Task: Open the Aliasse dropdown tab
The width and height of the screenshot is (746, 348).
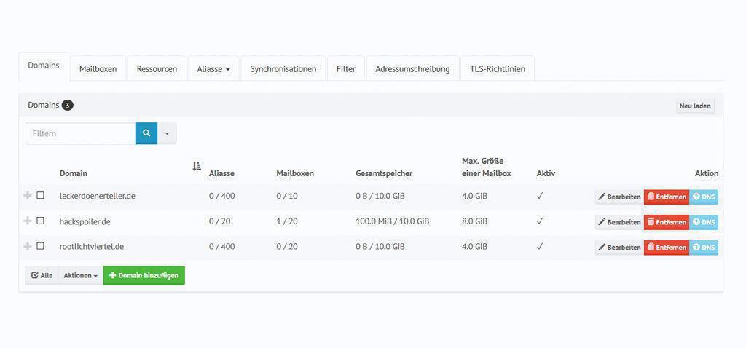Action: (x=213, y=69)
